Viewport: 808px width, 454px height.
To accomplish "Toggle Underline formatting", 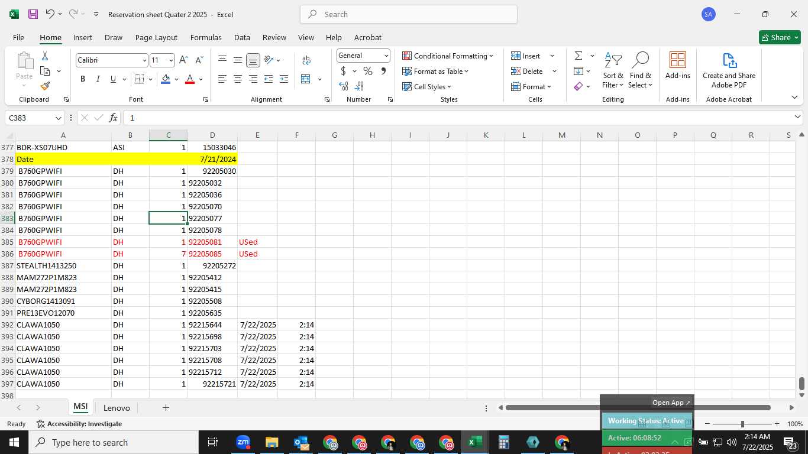I will click(114, 79).
